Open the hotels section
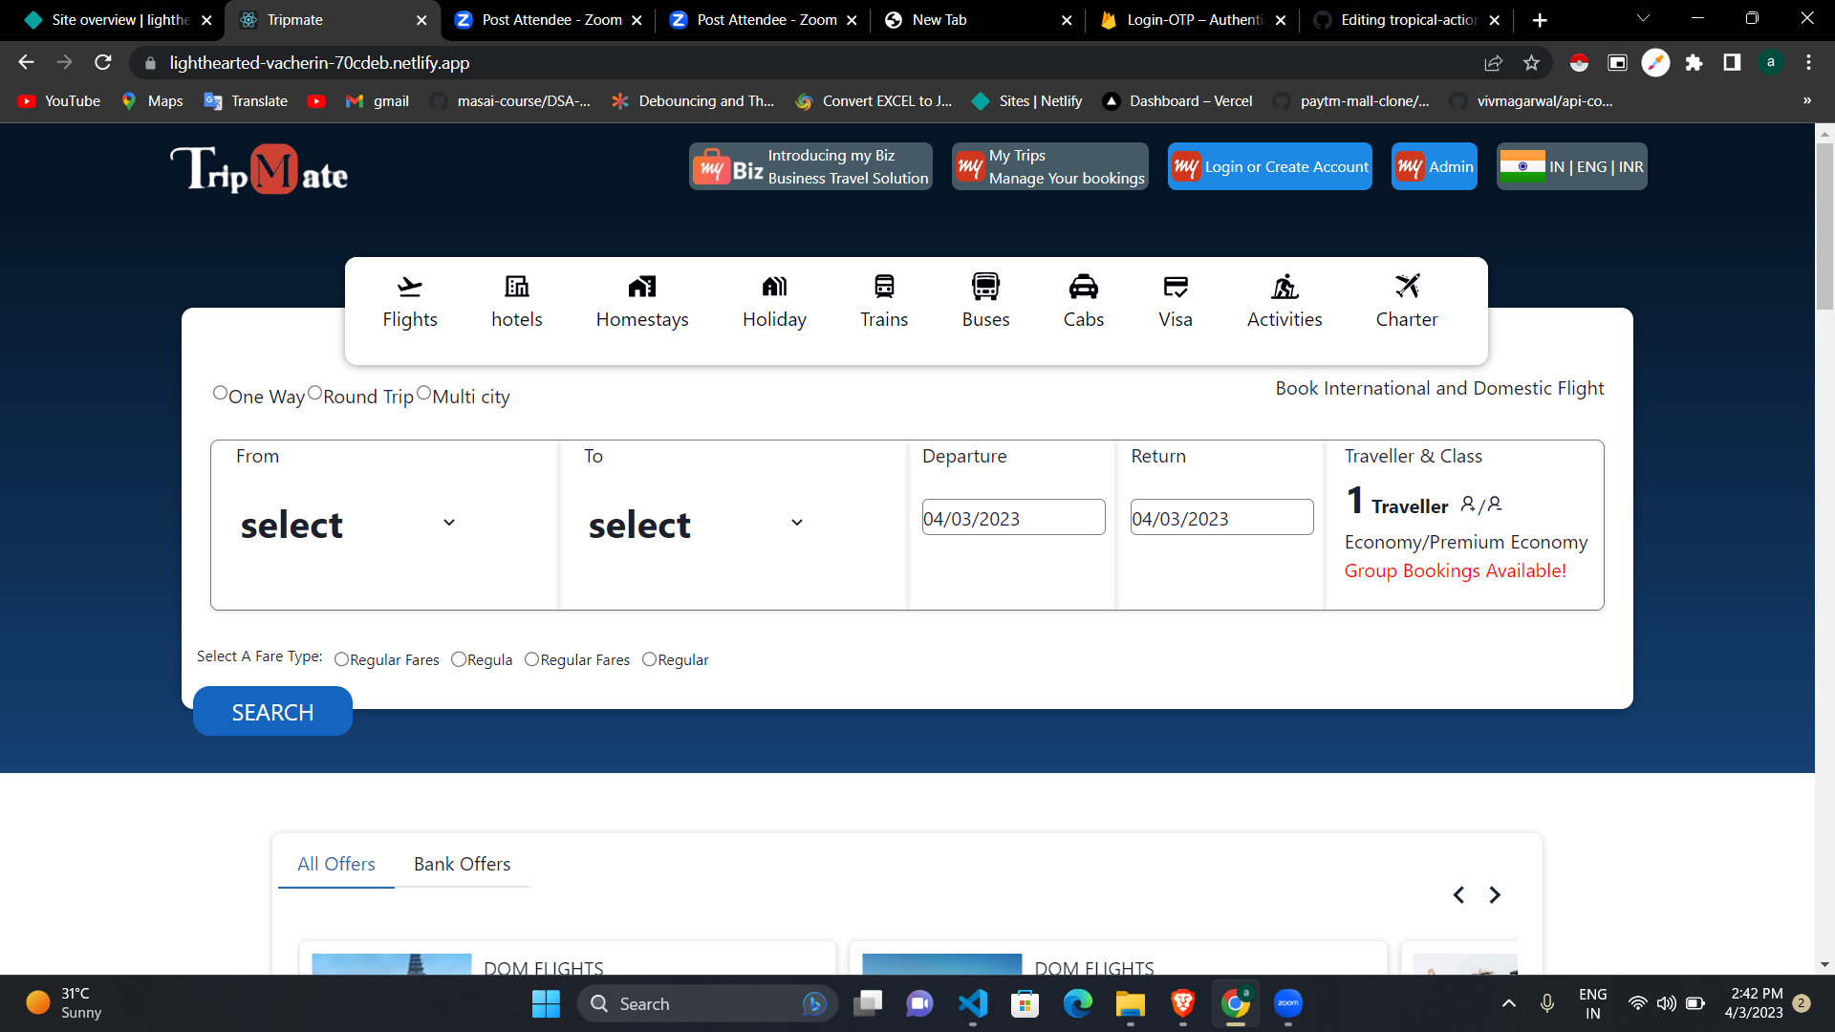 (x=516, y=299)
